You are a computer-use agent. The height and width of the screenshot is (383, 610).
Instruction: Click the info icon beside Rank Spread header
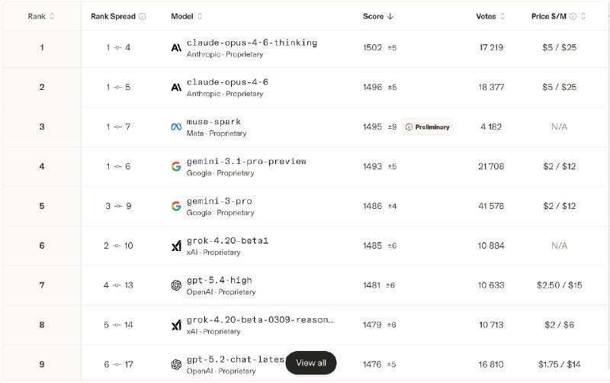143,16
